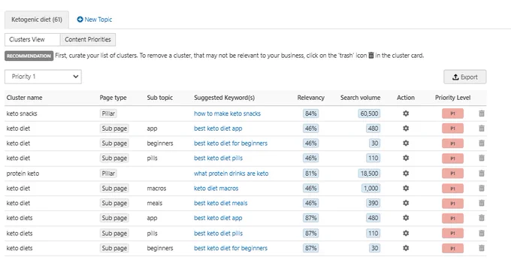Trash the 87% relevancy beginners row

tap(482, 248)
